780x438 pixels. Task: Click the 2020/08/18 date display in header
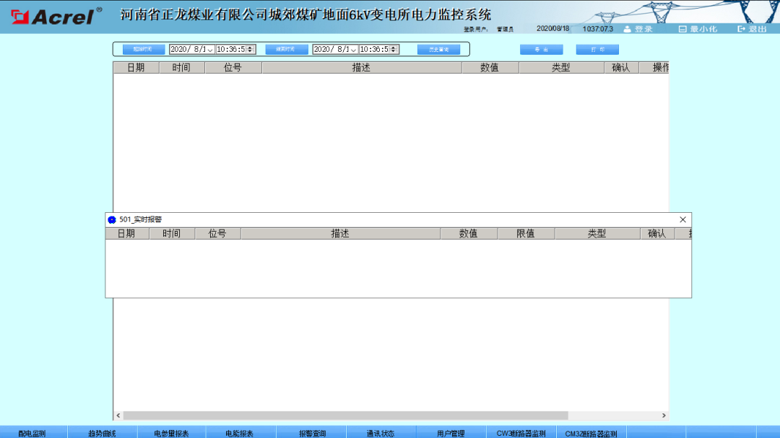(552, 29)
